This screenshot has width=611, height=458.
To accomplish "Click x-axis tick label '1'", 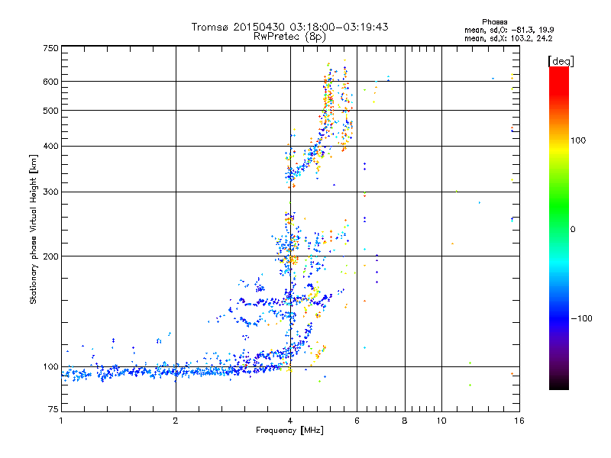I will (61, 421).
